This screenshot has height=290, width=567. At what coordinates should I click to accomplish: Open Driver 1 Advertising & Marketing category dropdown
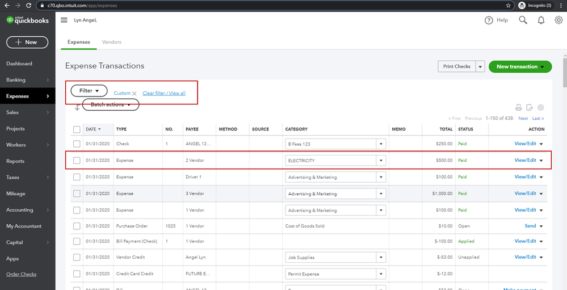click(381, 177)
